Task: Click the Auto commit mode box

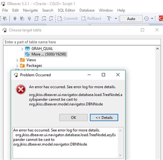Action: tap(131, 19)
